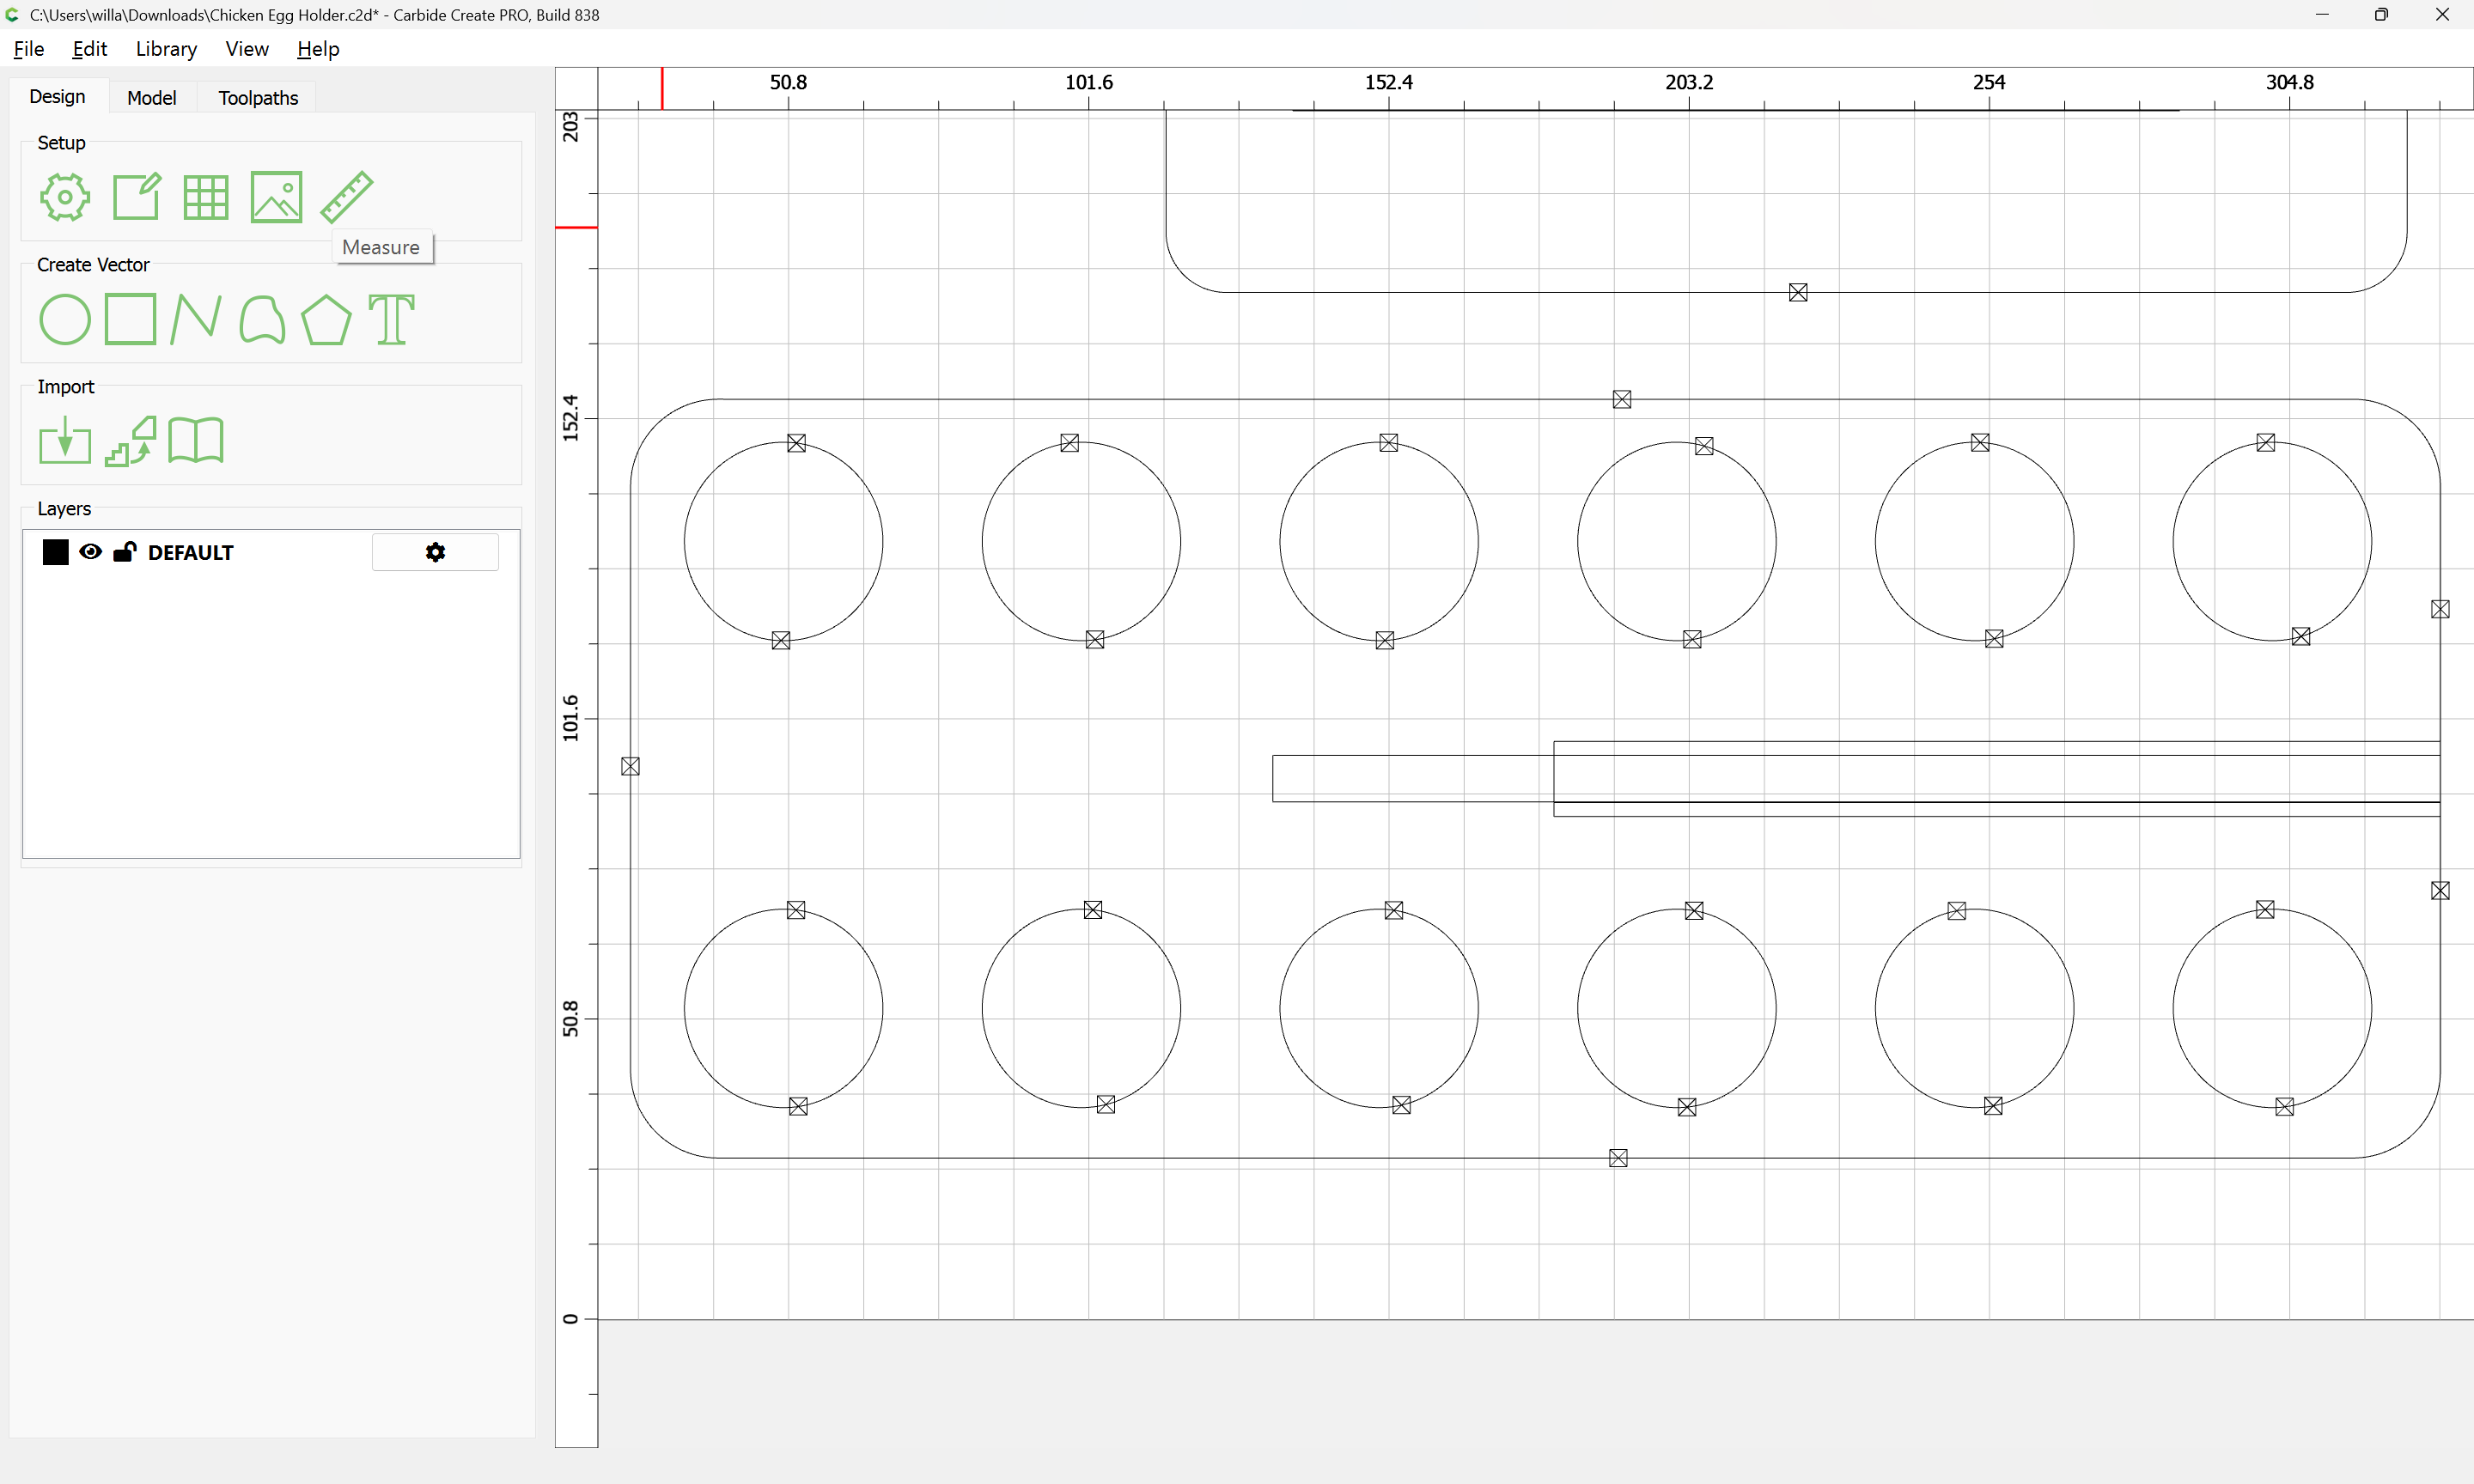Viewport: 2474px width, 1484px height.
Task: Toggle the DEFAULT layer lock
Action: point(124,552)
